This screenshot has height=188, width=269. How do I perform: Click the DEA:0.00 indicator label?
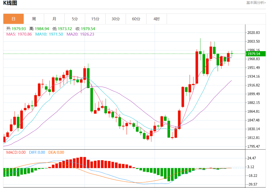[56, 152]
